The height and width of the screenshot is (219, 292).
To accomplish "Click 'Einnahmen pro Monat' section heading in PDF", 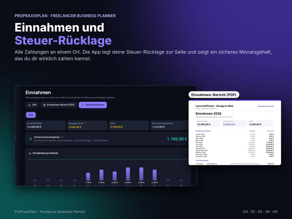I will [x=203, y=131].
